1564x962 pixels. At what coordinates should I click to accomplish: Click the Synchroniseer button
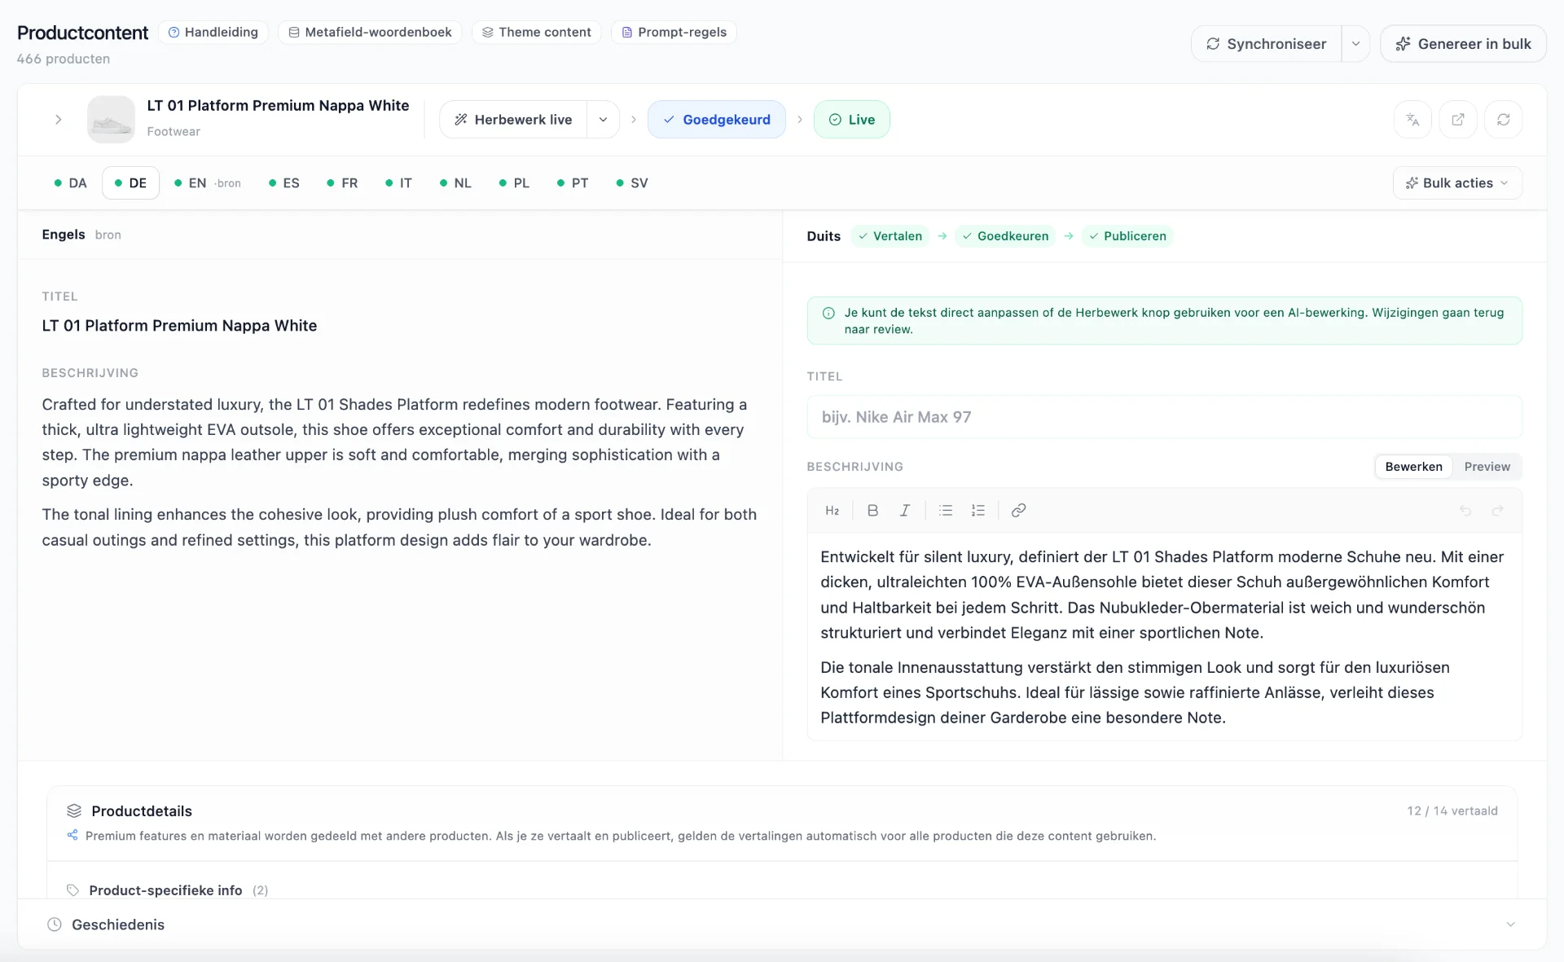tap(1266, 44)
